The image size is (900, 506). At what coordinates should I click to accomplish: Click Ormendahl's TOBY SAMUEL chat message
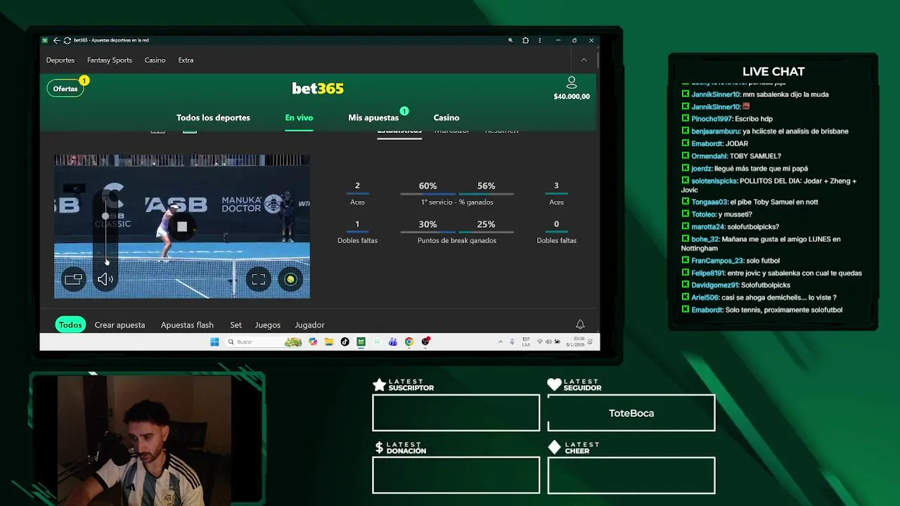coord(731,156)
